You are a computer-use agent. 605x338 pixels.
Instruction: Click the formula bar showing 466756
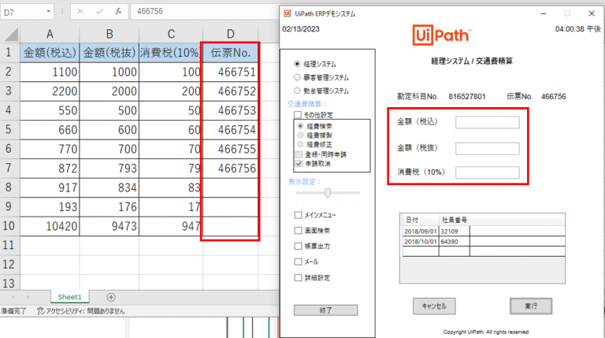click(206, 12)
